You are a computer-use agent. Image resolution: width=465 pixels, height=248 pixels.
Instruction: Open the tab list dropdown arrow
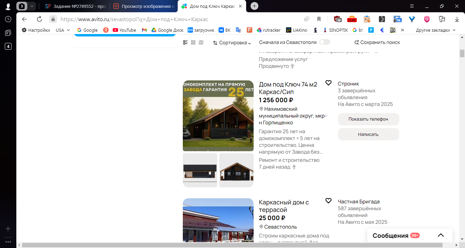[31, 6]
